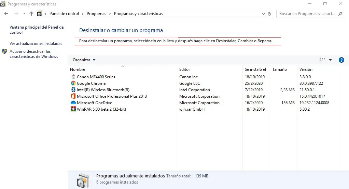Click the WinRAR program icon
Image resolution: width=349 pixels, height=189 pixels.
point(73,109)
